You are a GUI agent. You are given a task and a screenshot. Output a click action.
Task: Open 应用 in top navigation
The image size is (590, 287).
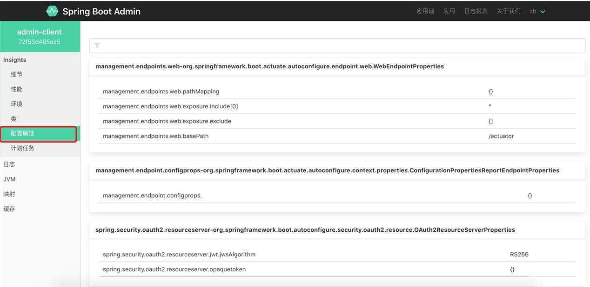[x=449, y=11]
